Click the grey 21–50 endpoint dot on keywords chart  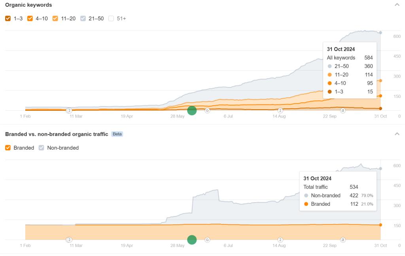(380, 33)
